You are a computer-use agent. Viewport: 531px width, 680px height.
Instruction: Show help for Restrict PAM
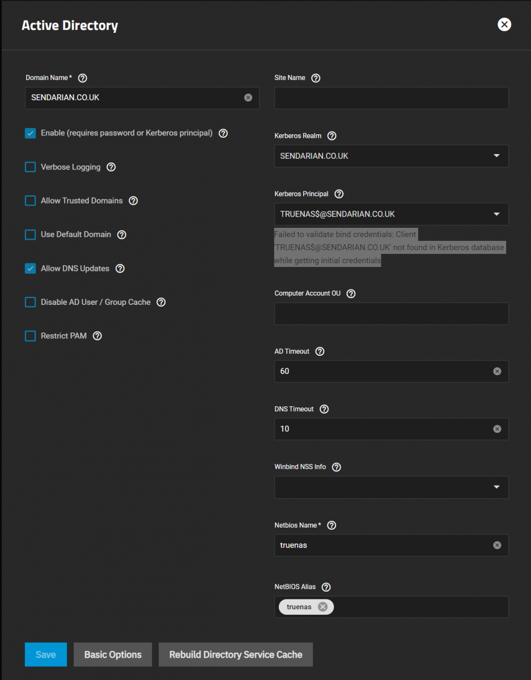(x=97, y=336)
